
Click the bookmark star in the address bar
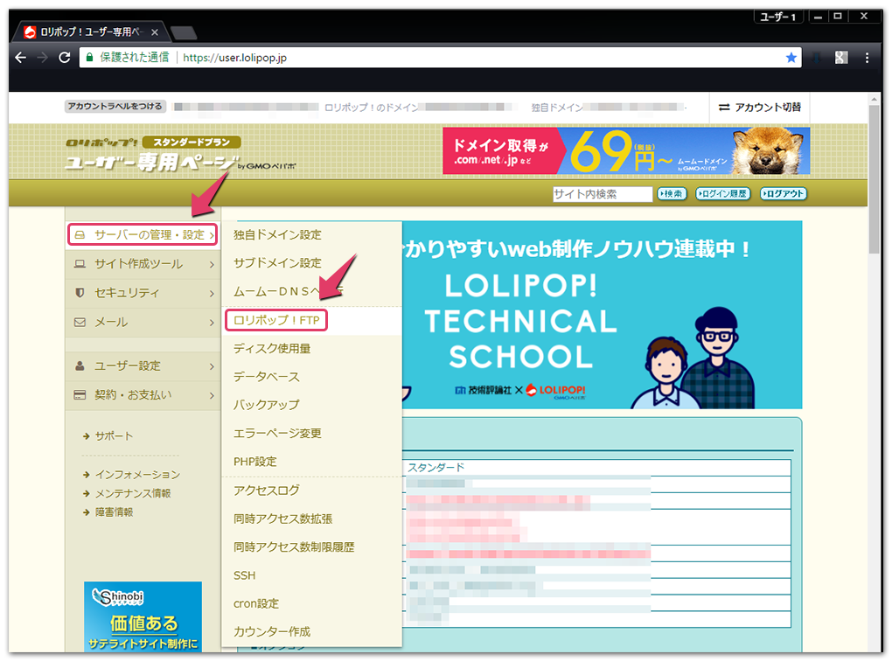(x=791, y=57)
